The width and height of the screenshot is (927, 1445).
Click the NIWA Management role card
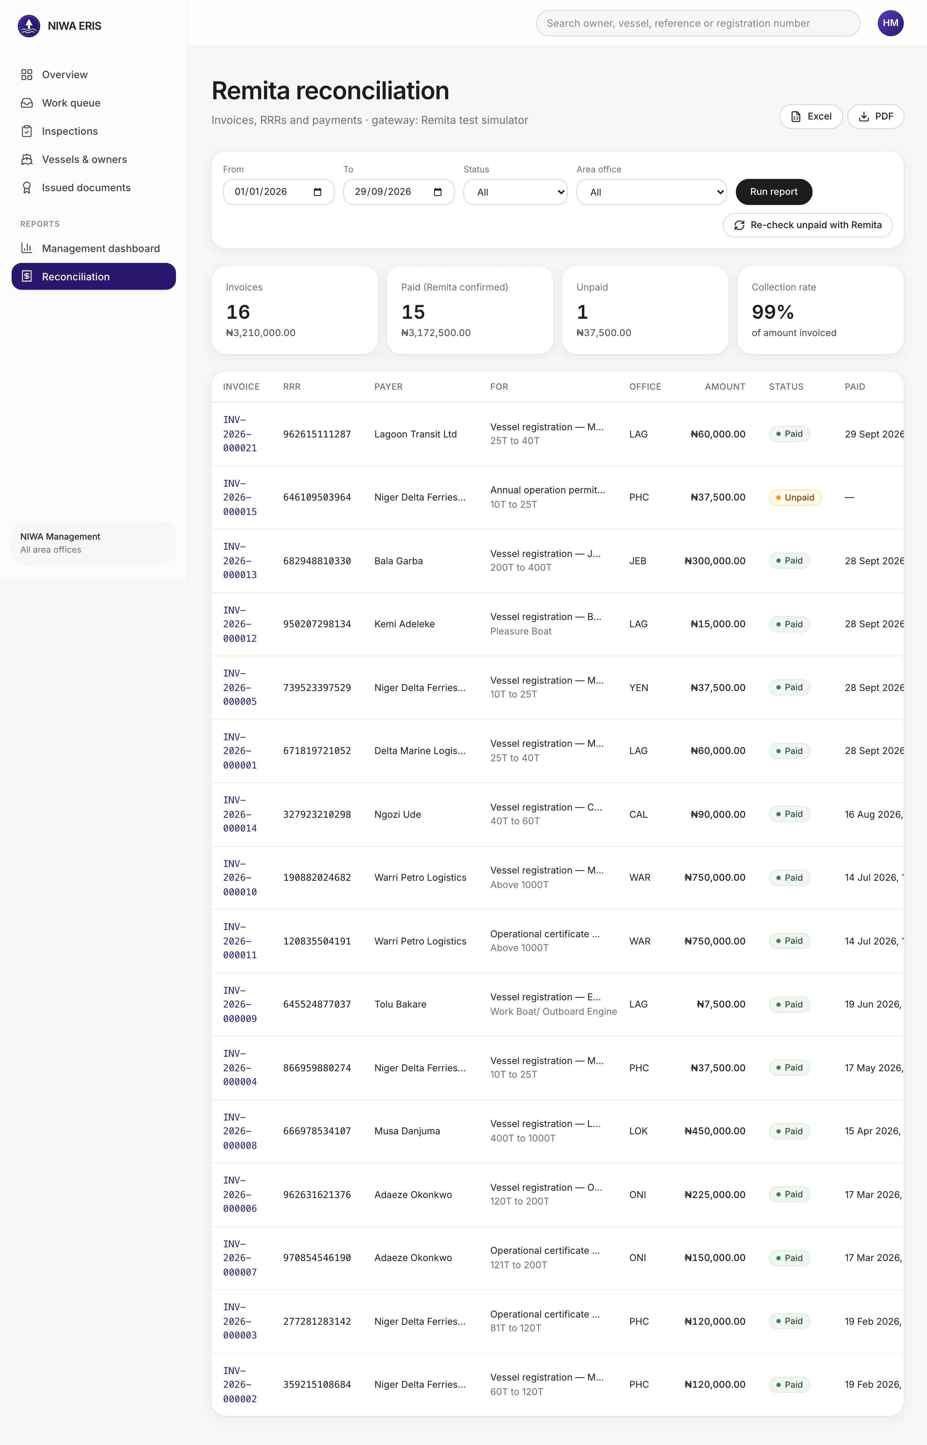coord(93,543)
